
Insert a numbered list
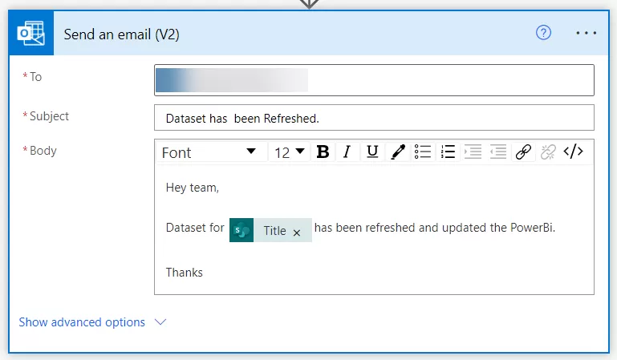click(x=448, y=152)
